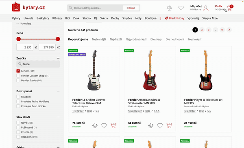Open Fender LE Shiflett Cleaver Telecaster link
Screen dimensions: 244x148
(x=89, y=101)
